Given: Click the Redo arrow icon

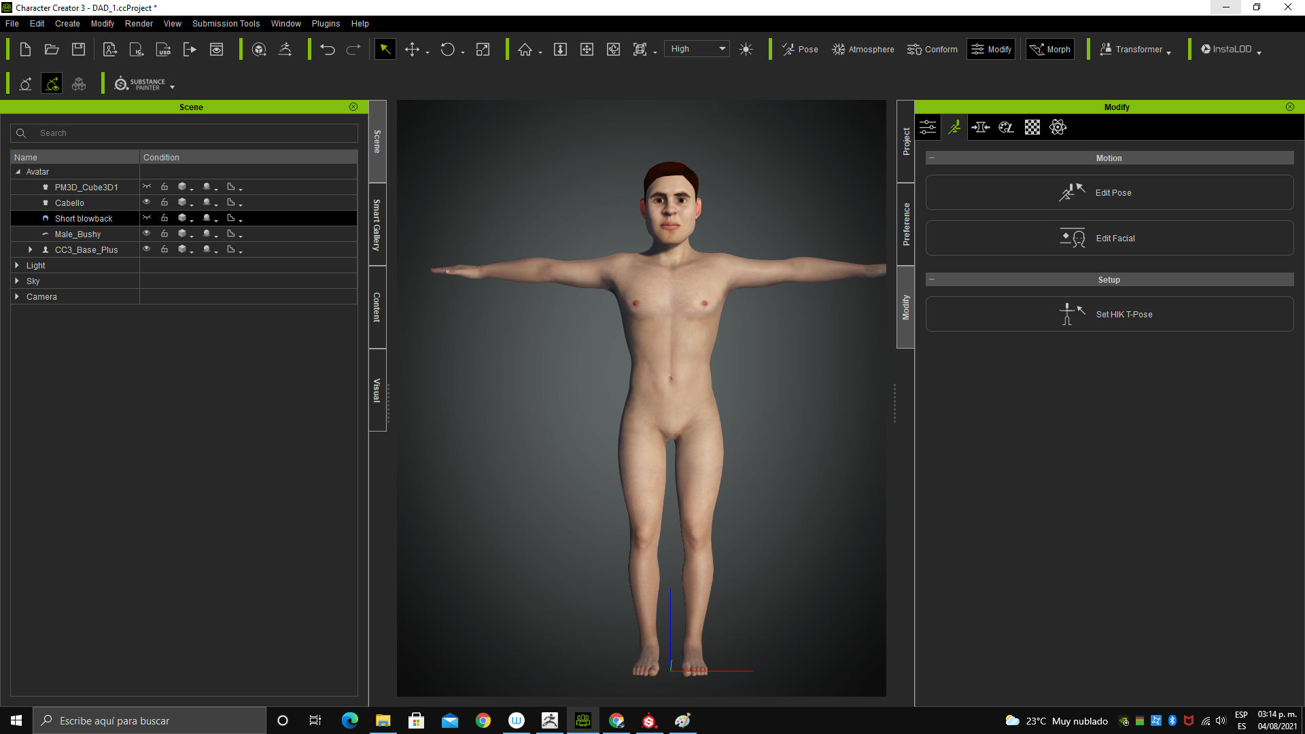Looking at the screenshot, I should [353, 50].
